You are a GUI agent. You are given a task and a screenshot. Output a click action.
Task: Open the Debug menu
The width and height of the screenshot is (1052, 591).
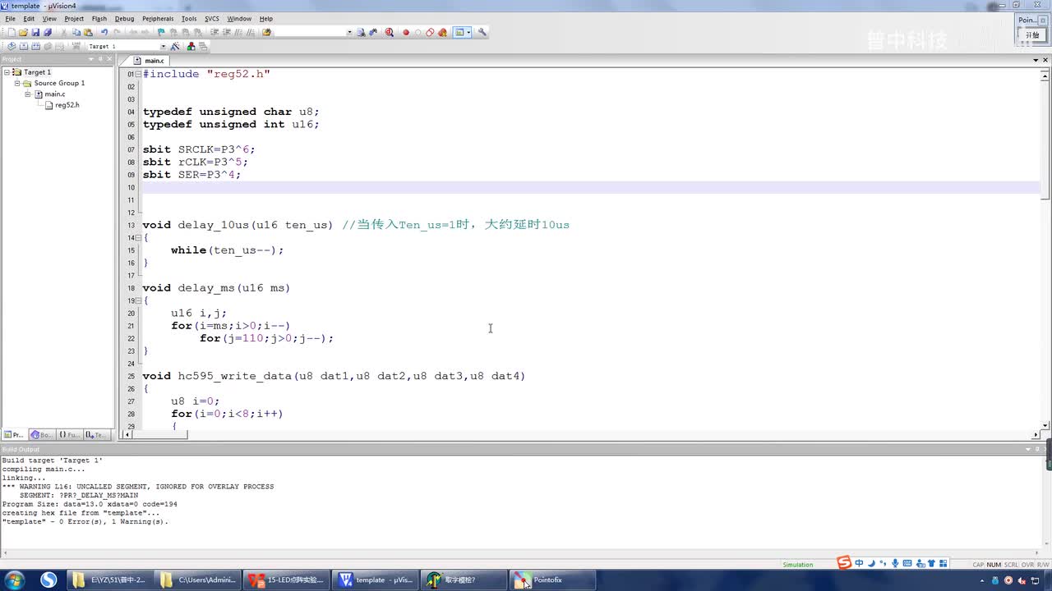pos(124,18)
